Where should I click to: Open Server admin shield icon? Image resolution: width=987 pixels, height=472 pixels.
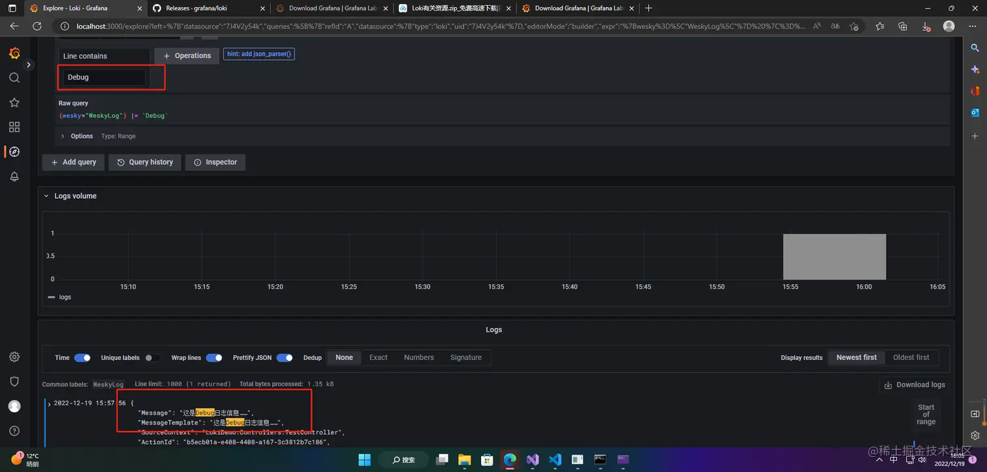[14, 381]
